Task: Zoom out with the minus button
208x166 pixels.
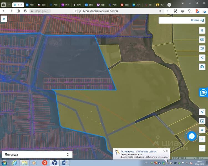Action: tap(202, 148)
